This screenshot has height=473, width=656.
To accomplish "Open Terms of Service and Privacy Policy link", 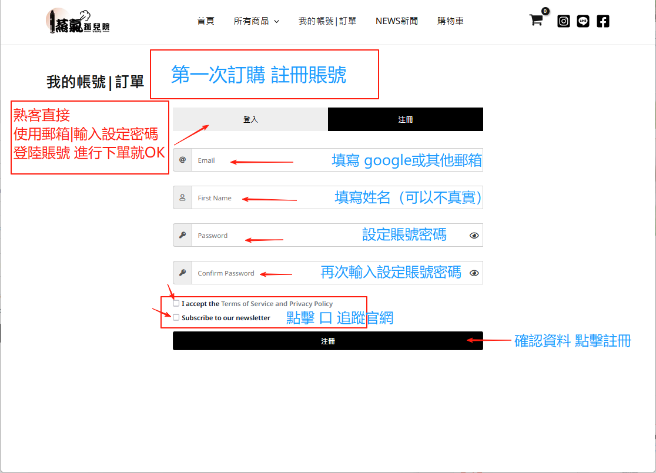I will click(277, 304).
